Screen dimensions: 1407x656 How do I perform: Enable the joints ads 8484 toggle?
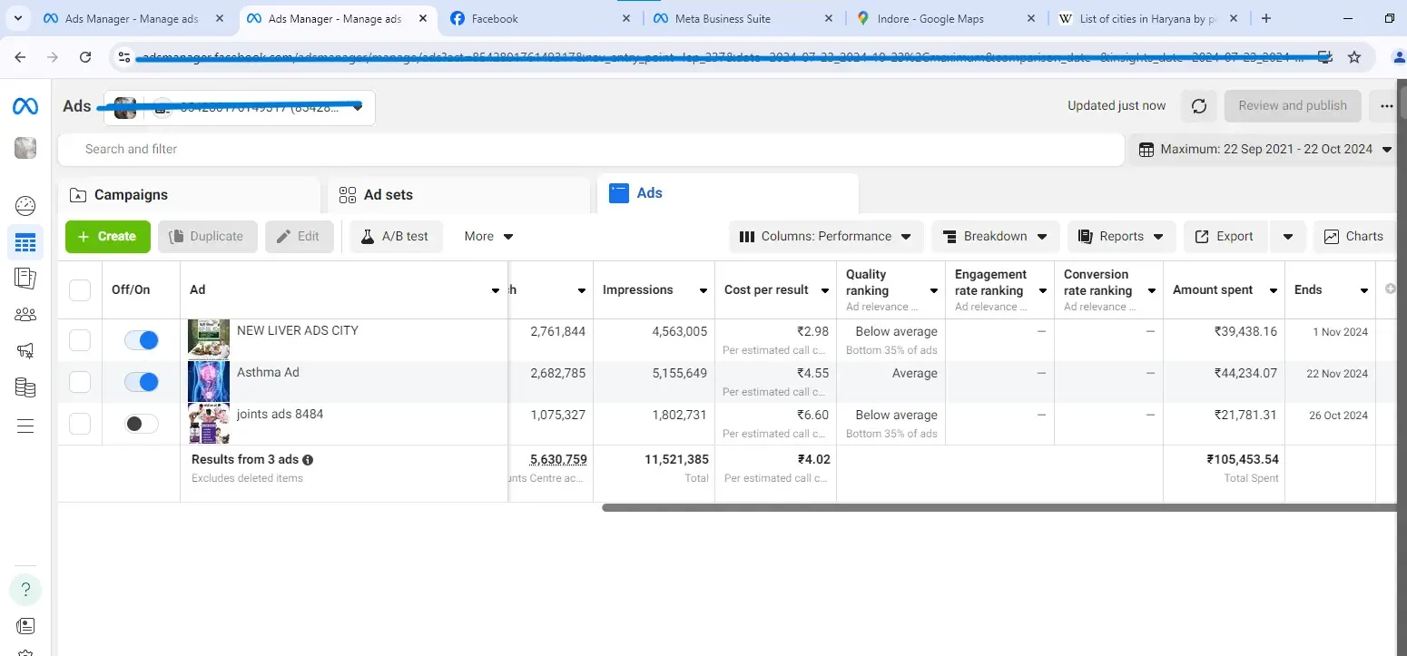(x=142, y=424)
